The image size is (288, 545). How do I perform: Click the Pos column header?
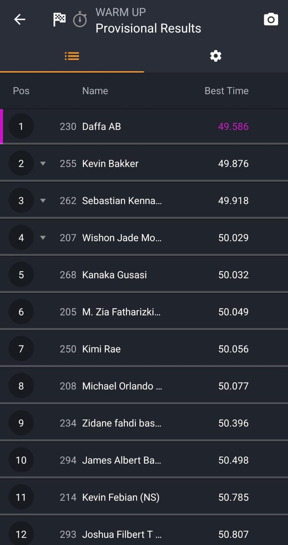21,91
